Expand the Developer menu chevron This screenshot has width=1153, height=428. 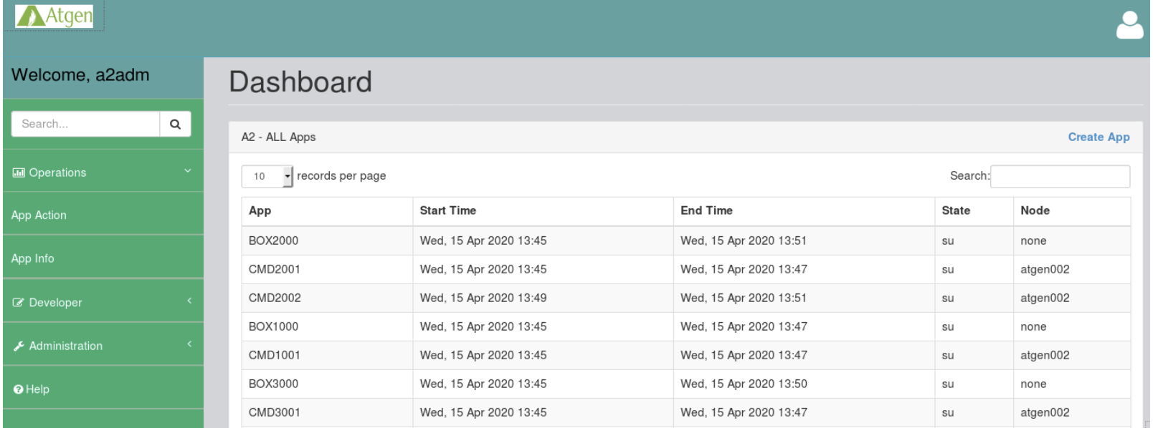(x=189, y=301)
